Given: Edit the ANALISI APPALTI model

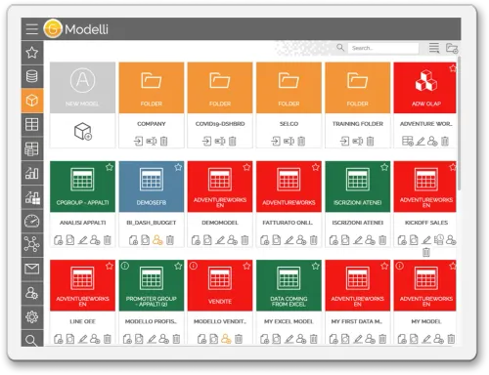Looking at the screenshot, I should (83, 240).
